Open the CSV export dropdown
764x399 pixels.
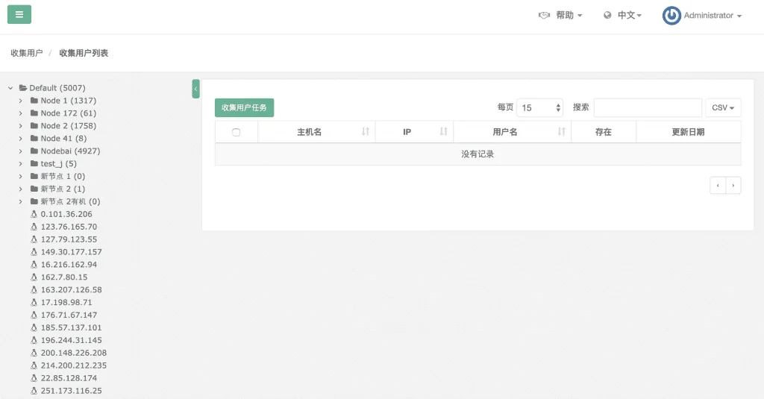pyautogui.click(x=723, y=107)
